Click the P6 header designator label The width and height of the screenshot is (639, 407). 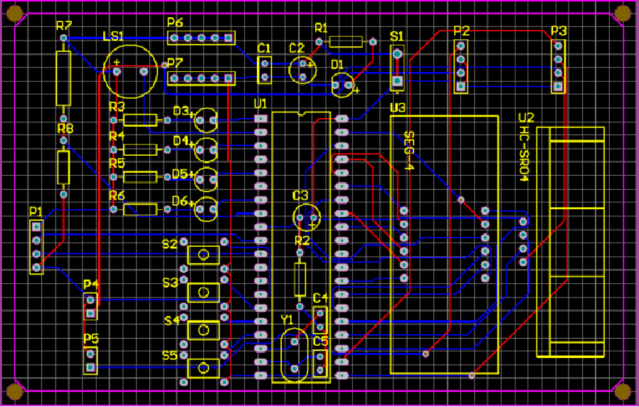175,22
